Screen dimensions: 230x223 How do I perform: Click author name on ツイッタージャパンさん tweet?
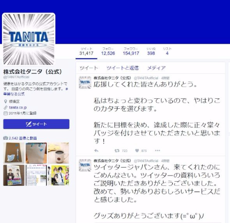(x=112, y=161)
